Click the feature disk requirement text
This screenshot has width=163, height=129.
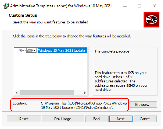click(121, 81)
